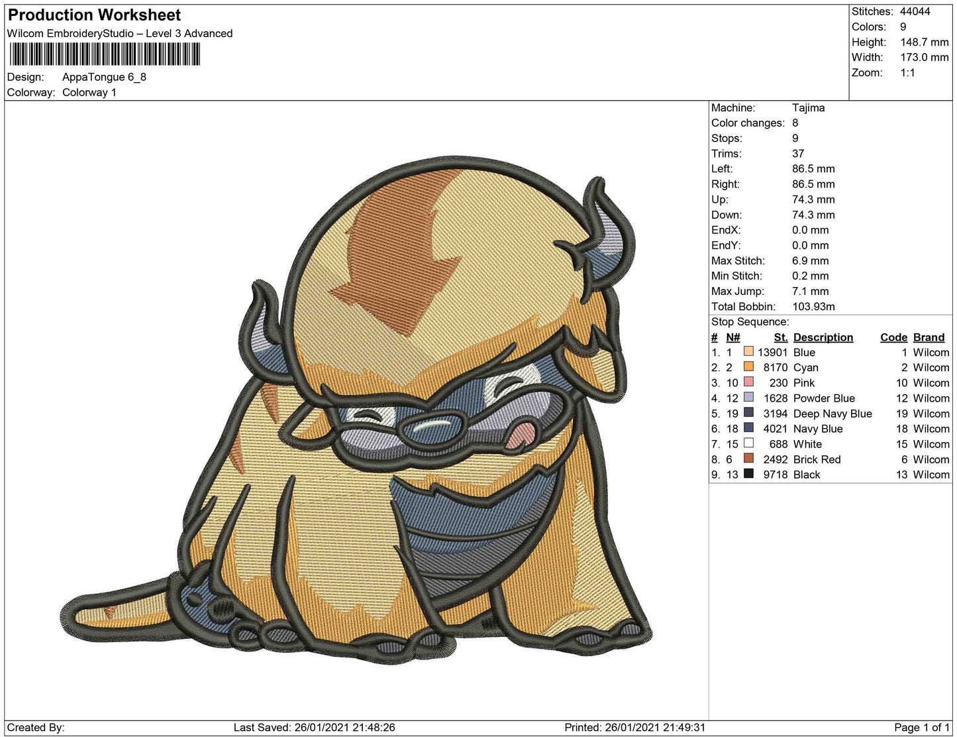Click the Brand column header
Viewport: 957px width, 737px height.
(x=929, y=337)
